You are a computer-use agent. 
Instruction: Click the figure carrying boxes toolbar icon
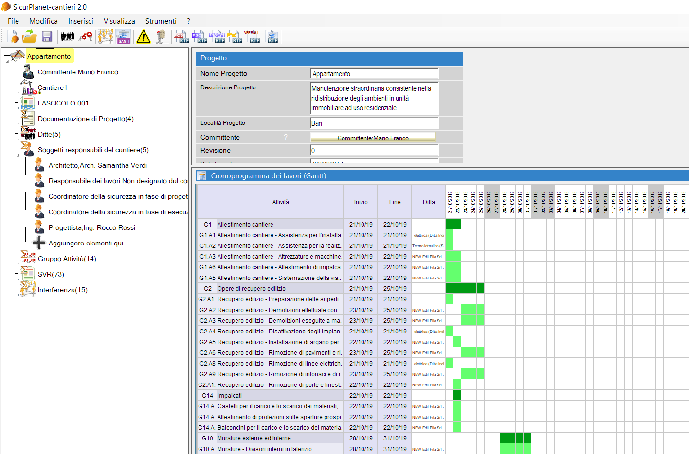click(161, 36)
